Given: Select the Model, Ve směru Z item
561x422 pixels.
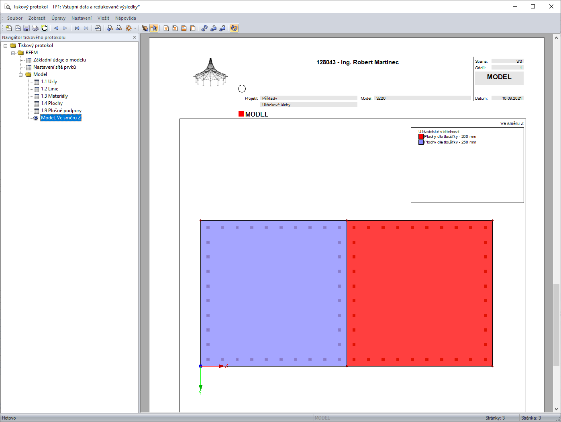Looking at the screenshot, I should tap(61, 118).
